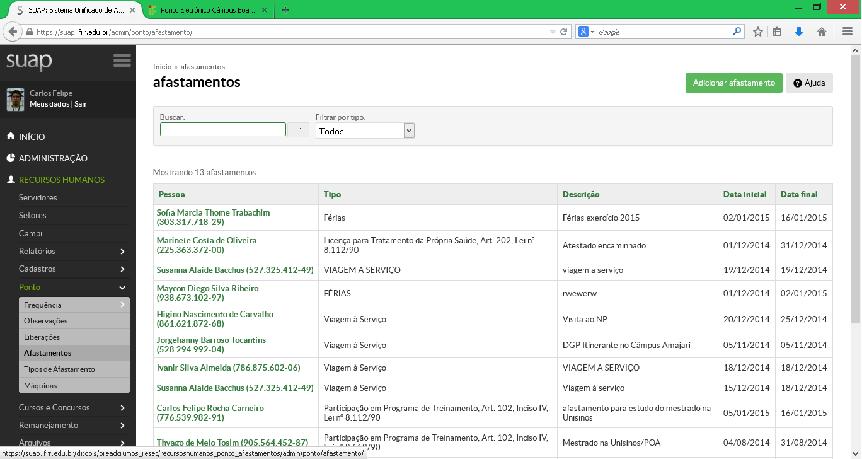Screen dimensions: 862x459
Task: Open a new browser tab with plus icon
Action: point(285,10)
